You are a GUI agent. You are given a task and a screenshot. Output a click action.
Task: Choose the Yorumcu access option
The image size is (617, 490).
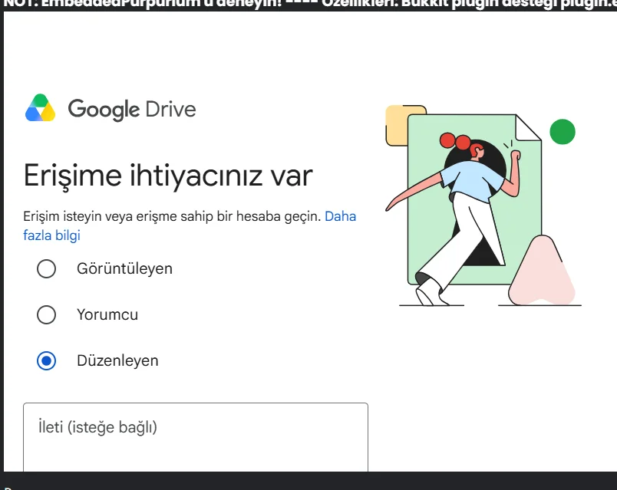click(x=47, y=315)
